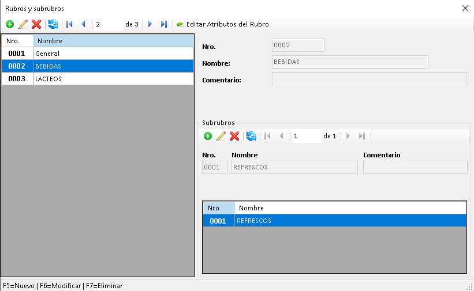Go to first rubro record
This screenshot has width=474, height=291.
coord(69,24)
